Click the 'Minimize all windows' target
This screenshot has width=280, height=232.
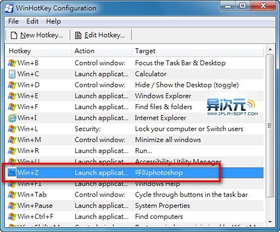[168, 140]
